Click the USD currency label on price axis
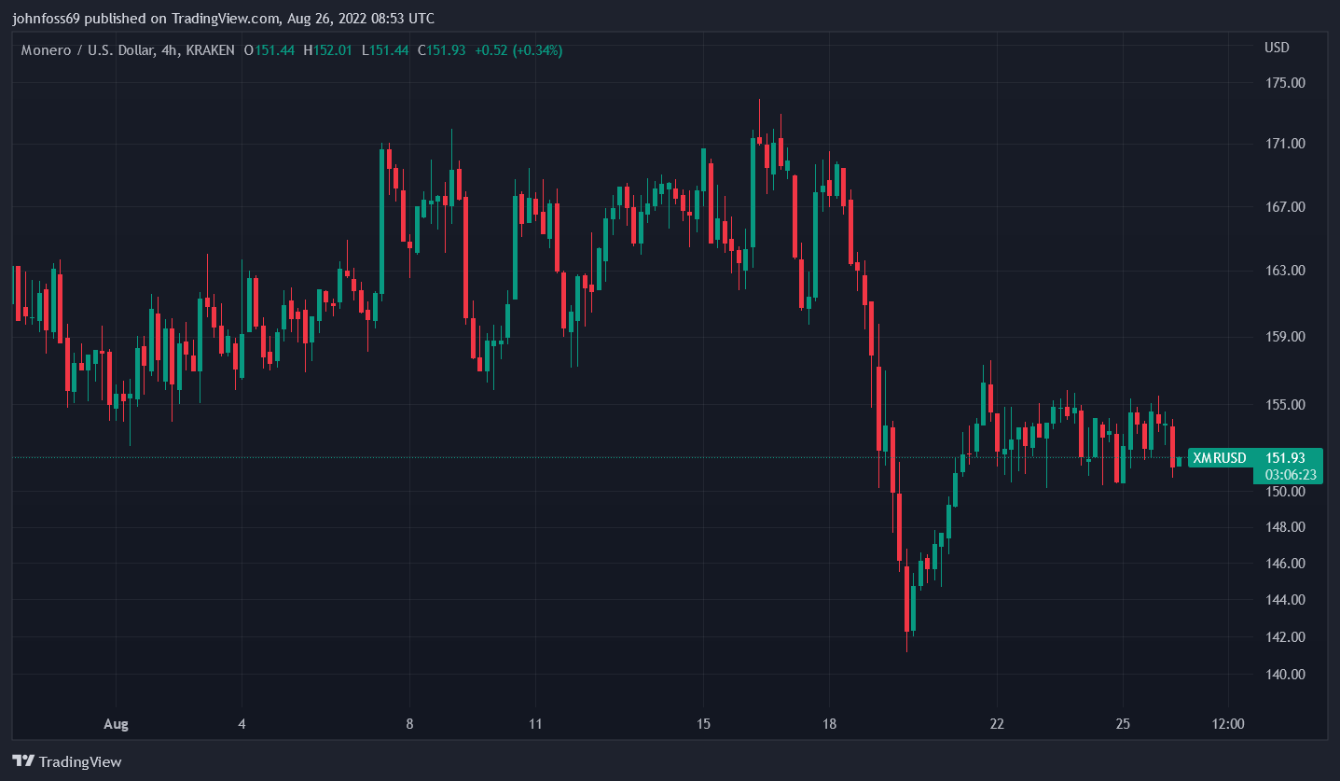Image resolution: width=1340 pixels, height=781 pixels. coord(1277,48)
